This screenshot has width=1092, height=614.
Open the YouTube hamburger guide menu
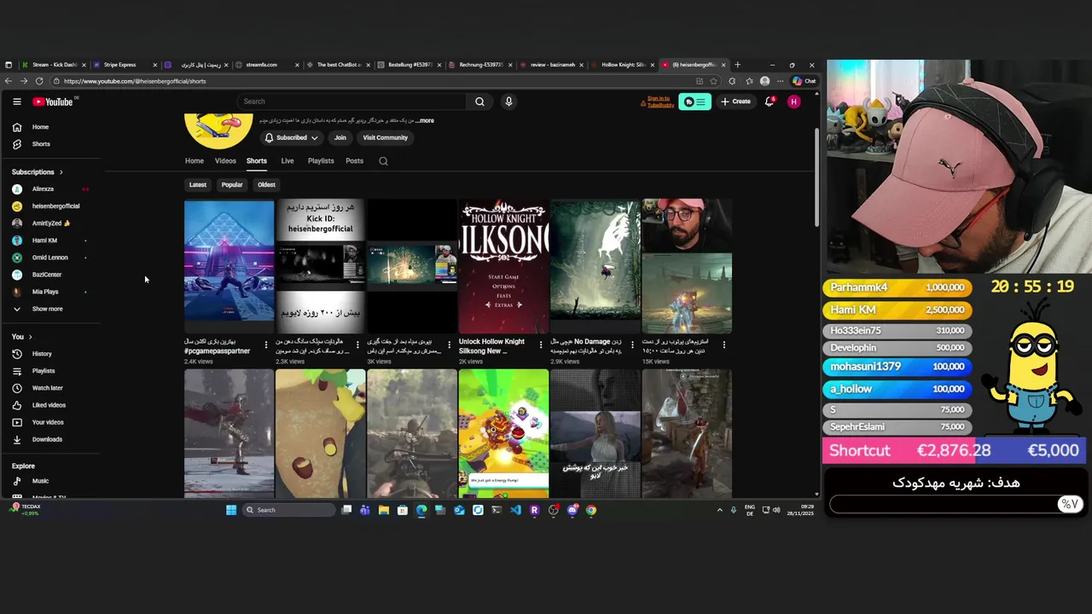click(x=16, y=101)
